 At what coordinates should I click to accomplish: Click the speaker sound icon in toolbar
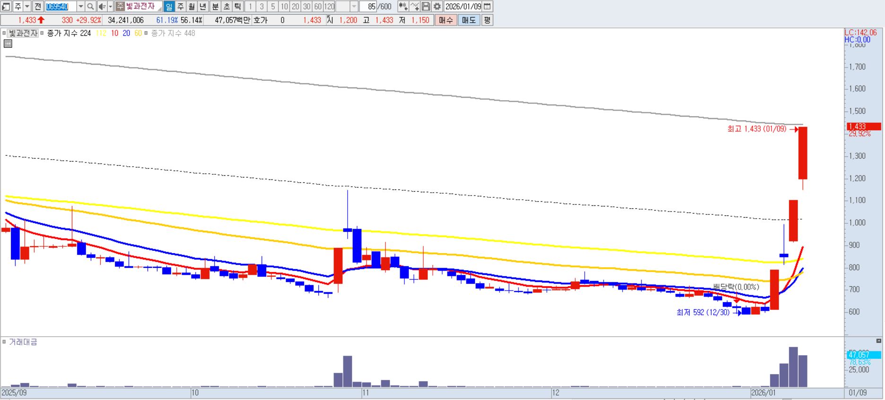click(x=102, y=7)
